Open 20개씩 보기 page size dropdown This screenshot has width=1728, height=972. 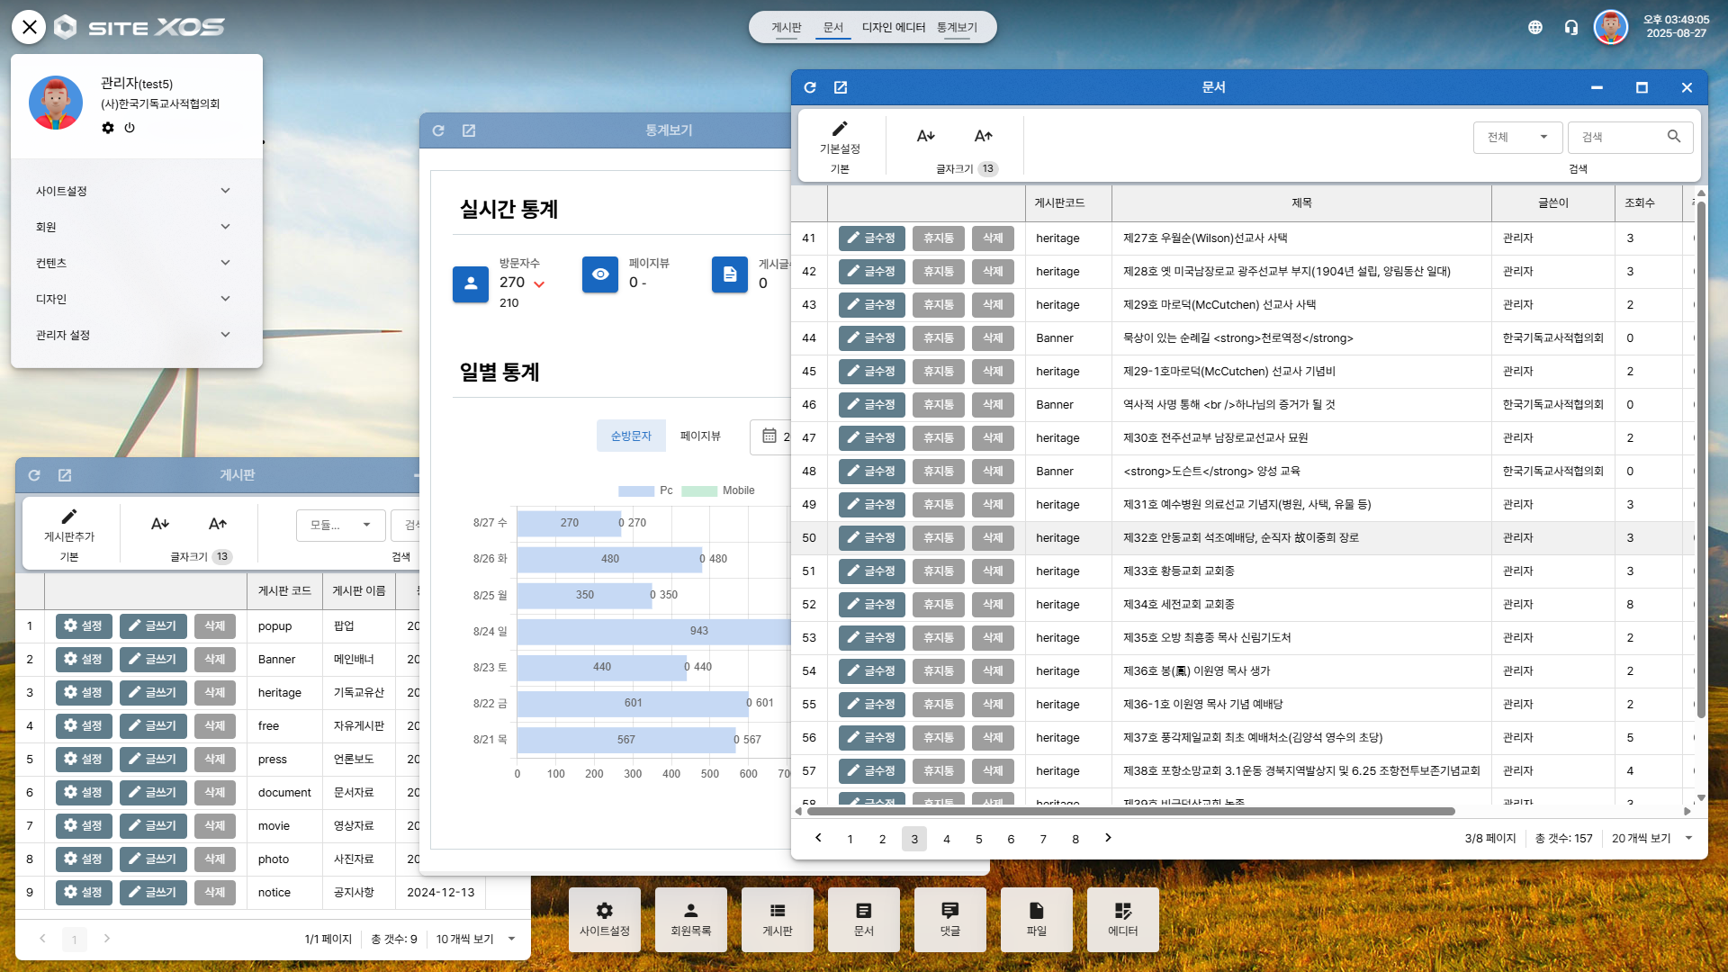tap(1651, 838)
